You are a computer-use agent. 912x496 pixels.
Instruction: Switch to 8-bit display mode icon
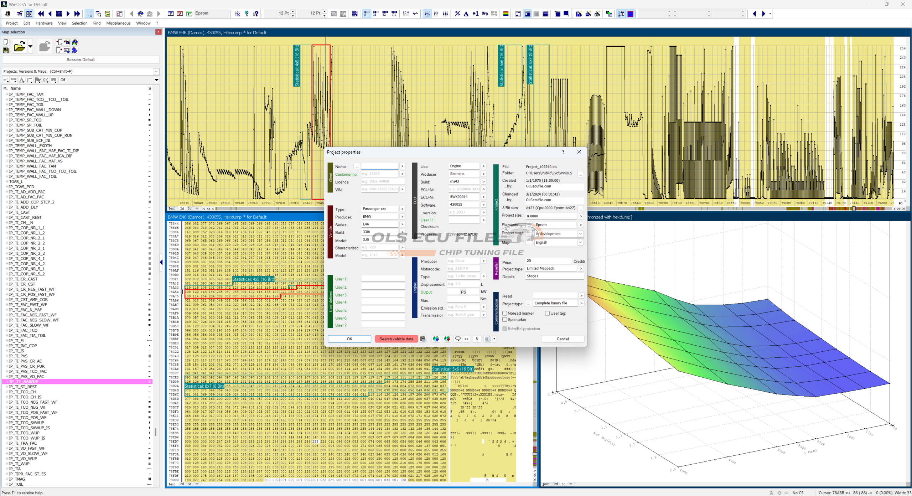[x=366, y=14]
